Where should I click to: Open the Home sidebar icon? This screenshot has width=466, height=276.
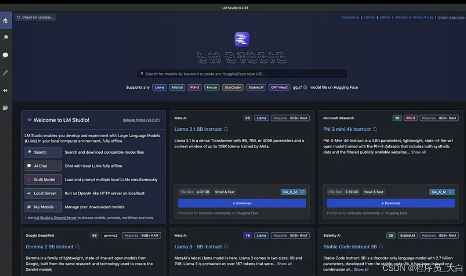(5, 20)
